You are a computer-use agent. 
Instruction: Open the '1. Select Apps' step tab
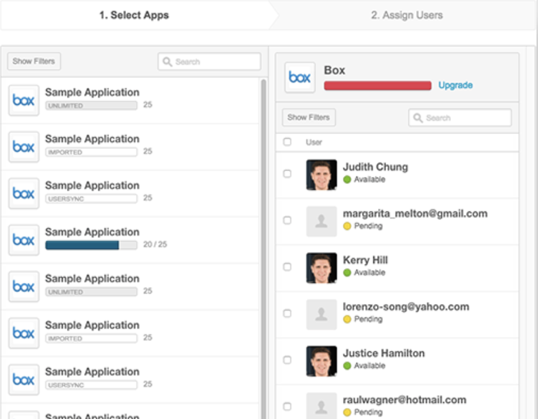tap(134, 15)
